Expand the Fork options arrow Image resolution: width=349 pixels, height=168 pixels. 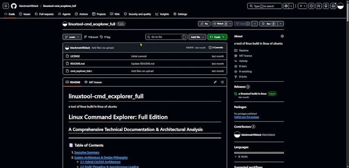[255, 24]
